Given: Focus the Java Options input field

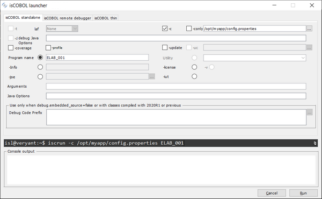Looking at the screenshot, I should (176, 96).
